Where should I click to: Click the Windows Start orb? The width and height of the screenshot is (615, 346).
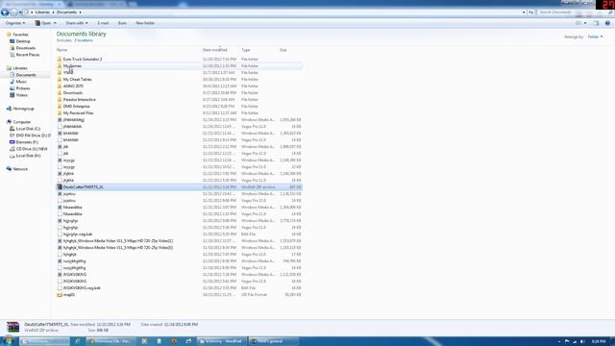point(8,341)
